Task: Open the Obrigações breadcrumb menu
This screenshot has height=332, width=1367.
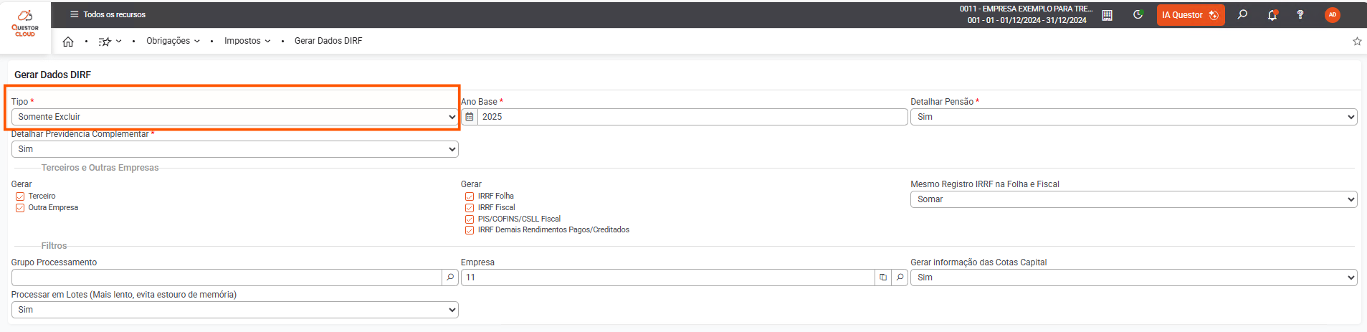Action: tap(173, 41)
